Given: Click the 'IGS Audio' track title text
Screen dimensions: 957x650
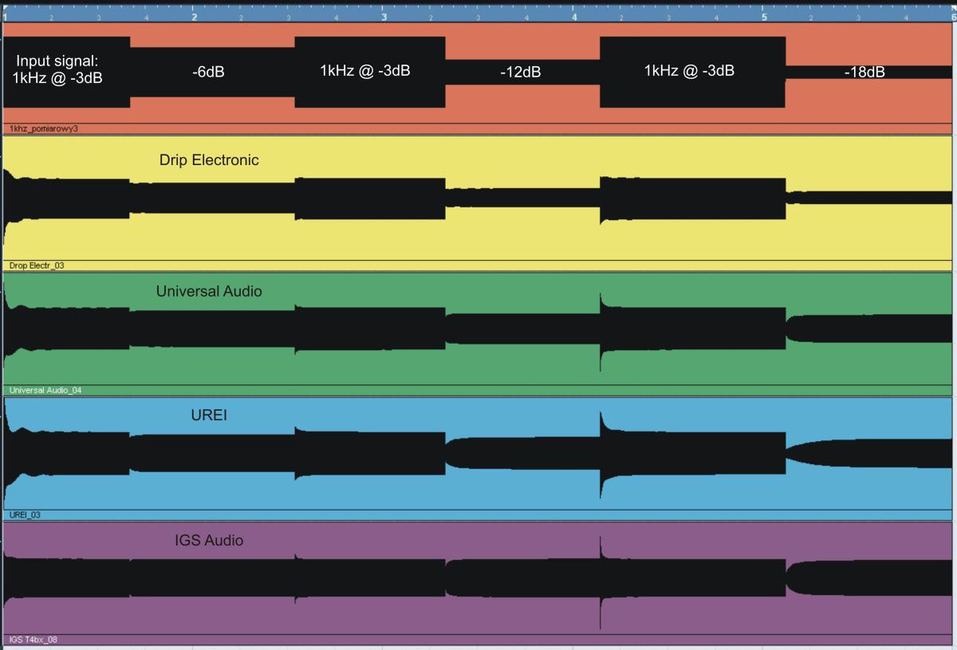Looking at the screenshot, I should (209, 540).
